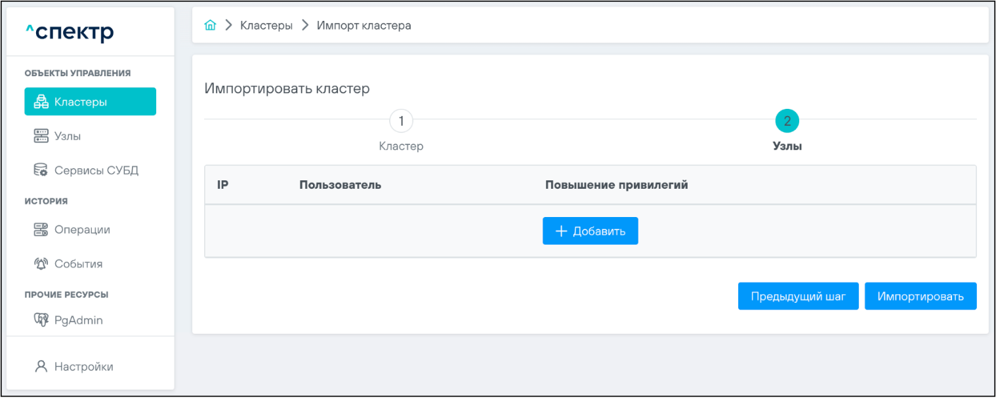Select the step 2 circle in the wizard
The image size is (996, 398).
[787, 121]
